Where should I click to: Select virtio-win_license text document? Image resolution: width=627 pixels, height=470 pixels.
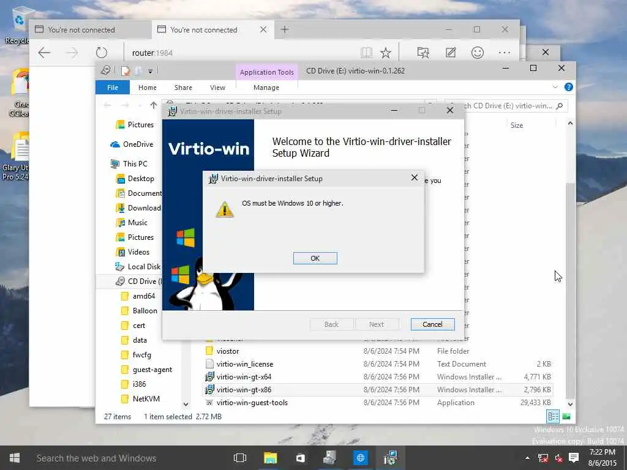coord(378,364)
